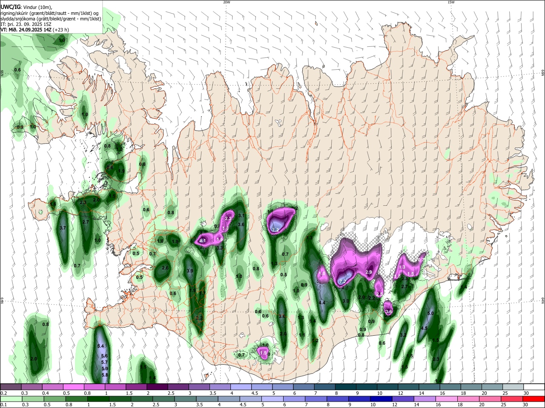Click the 3.7 rain value west of Snæfellsnes

click(63, 228)
